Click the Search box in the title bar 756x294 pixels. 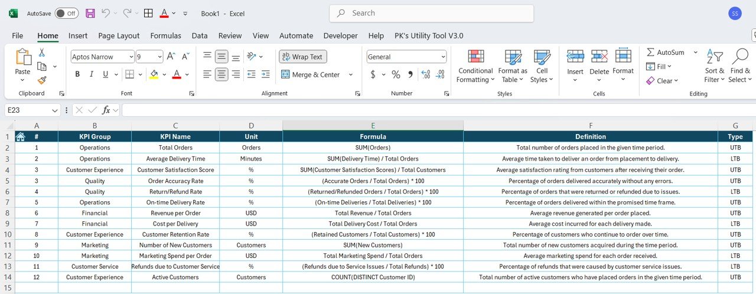[431, 13]
